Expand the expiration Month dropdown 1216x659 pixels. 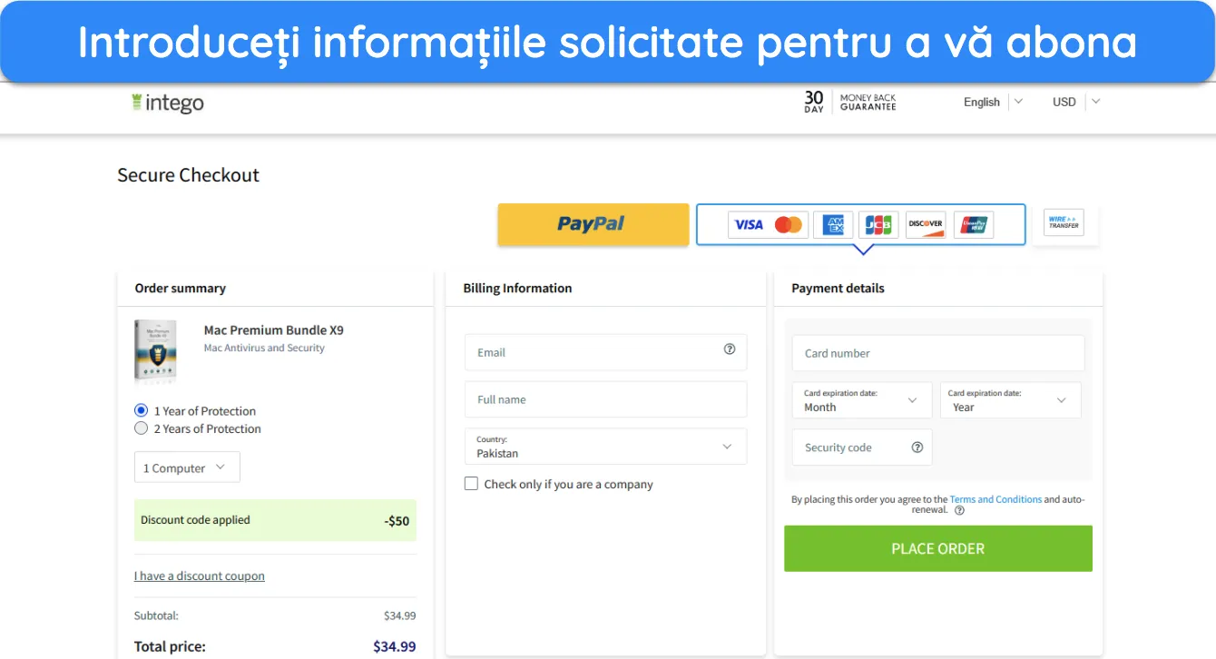click(x=862, y=400)
